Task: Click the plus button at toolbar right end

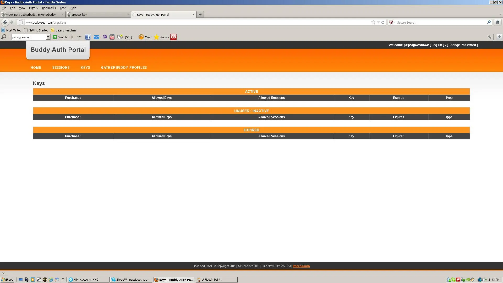Action: [499, 37]
